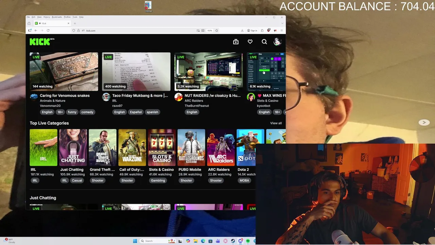Open the Bookmarks menu

57,17
